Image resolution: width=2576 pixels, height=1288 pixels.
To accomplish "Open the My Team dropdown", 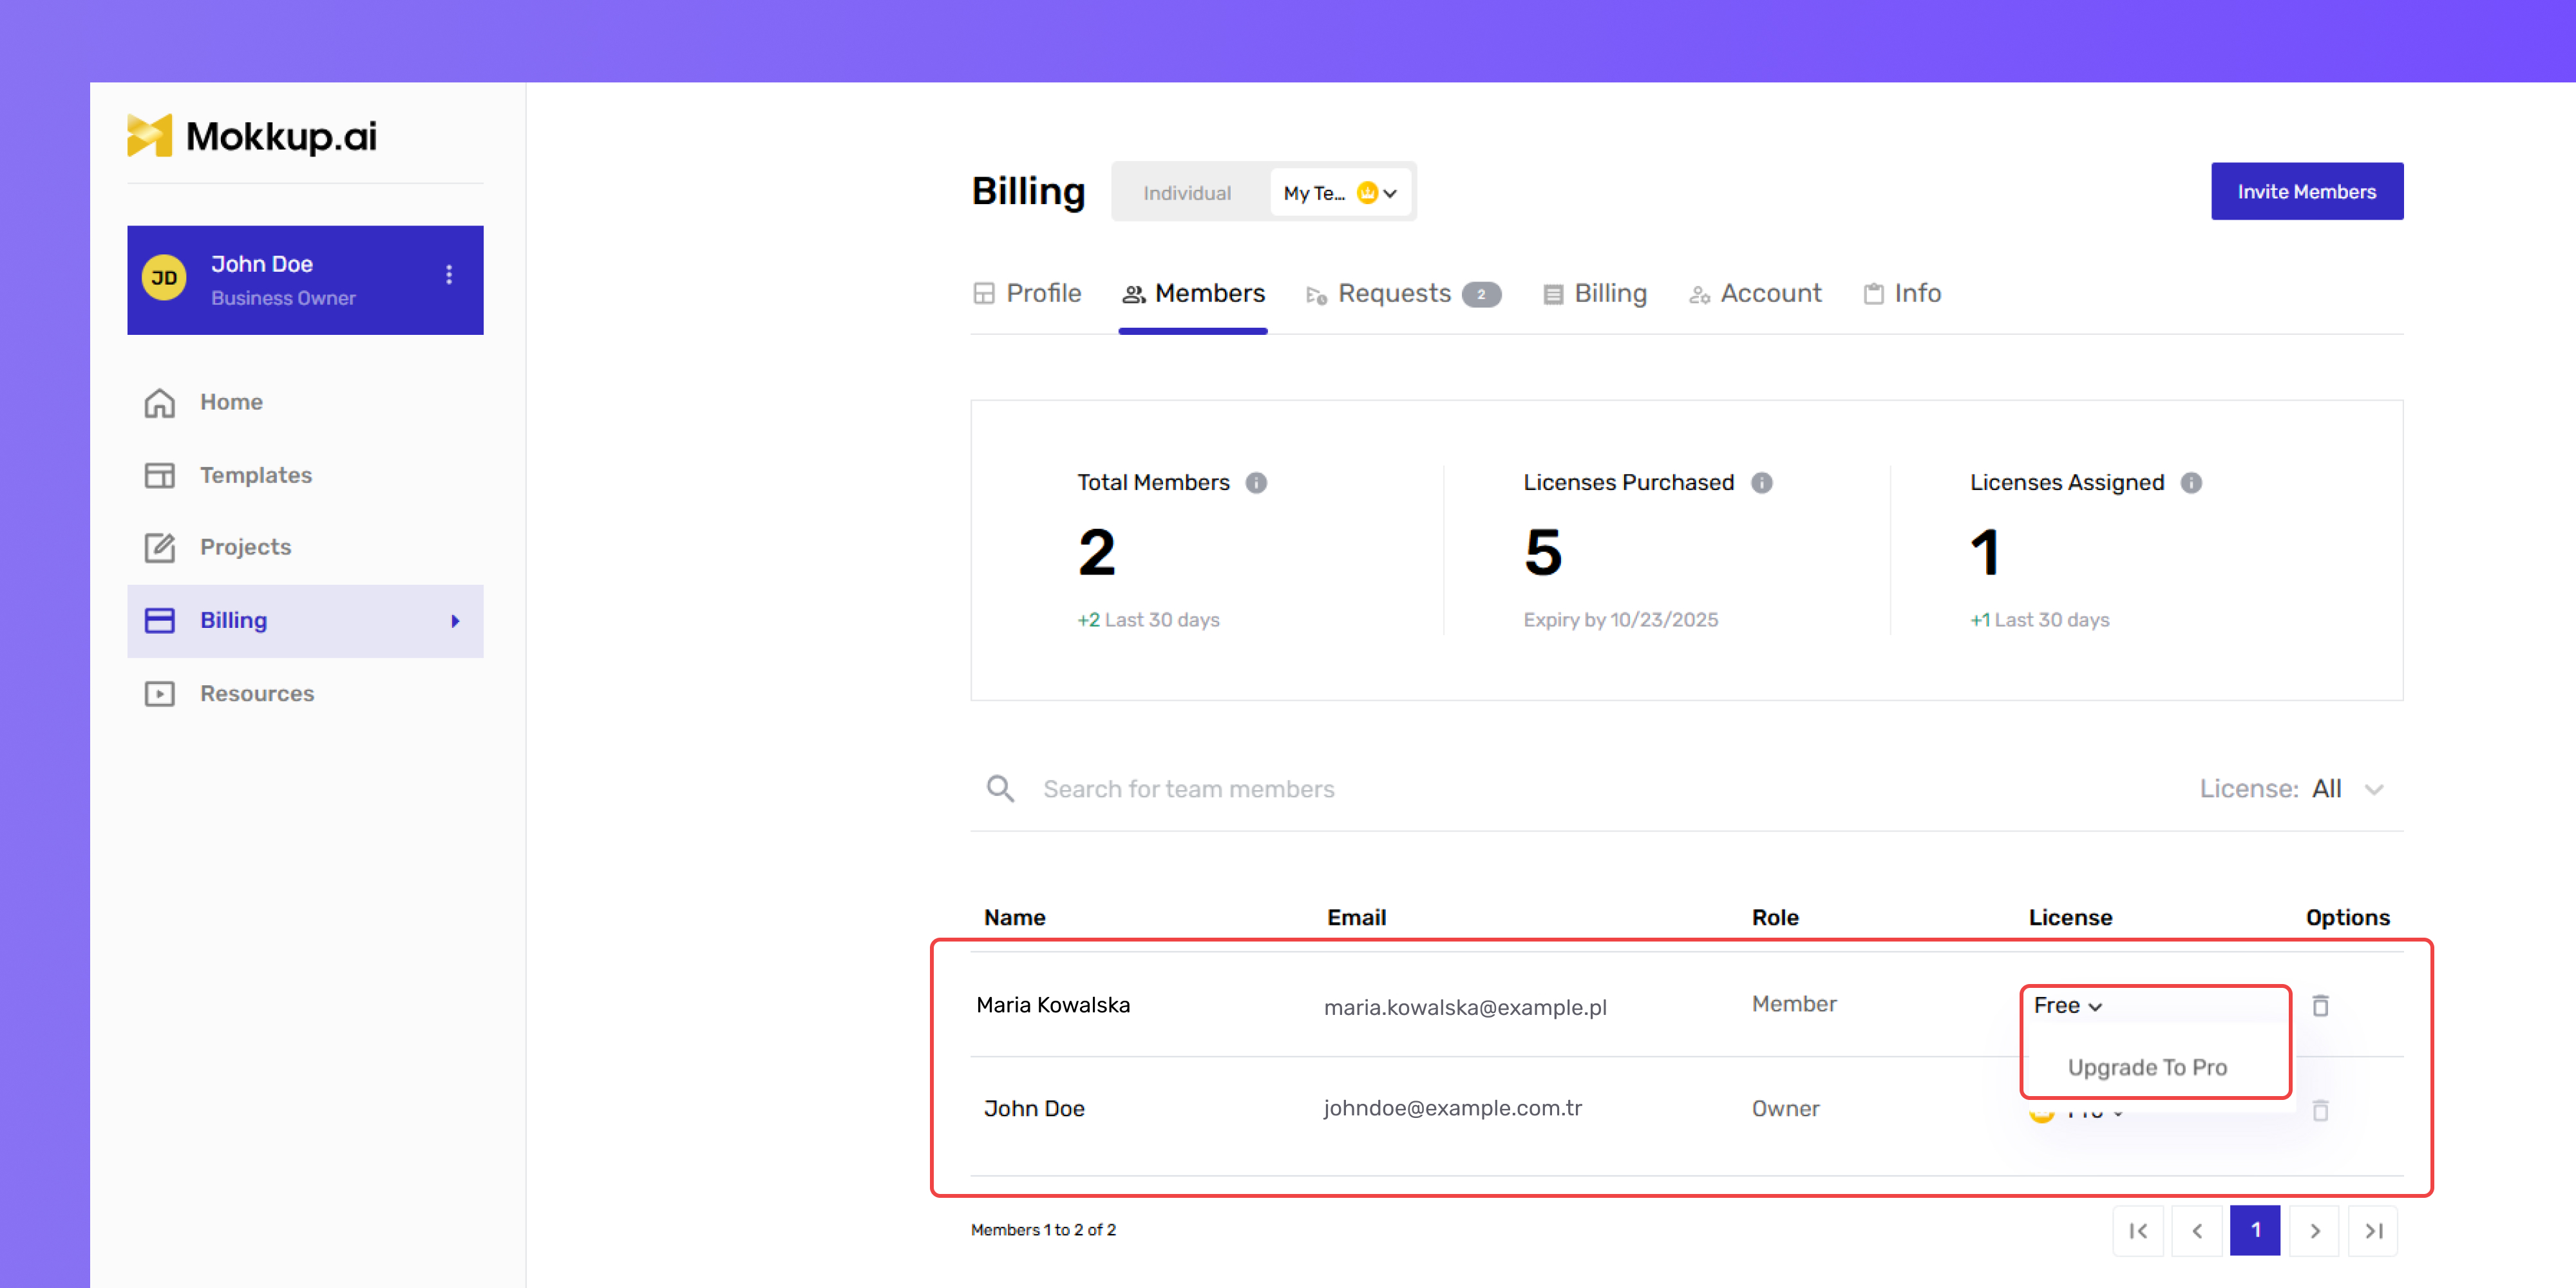I will click(x=1340, y=192).
